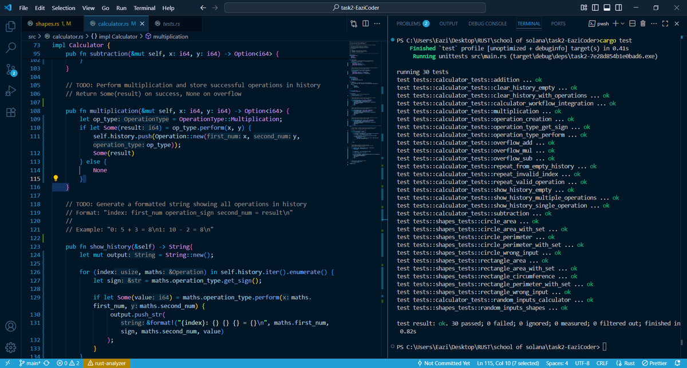Image resolution: width=687 pixels, height=368 pixels.
Task: Create a new terminal with plus icon
Action: (x=615, y=24)
